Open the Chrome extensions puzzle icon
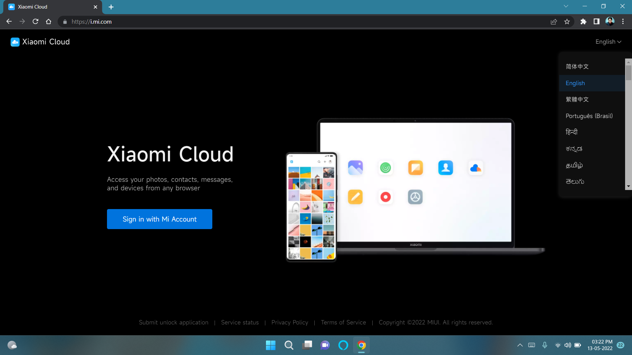632x355 pixels. tap(583, 21)
